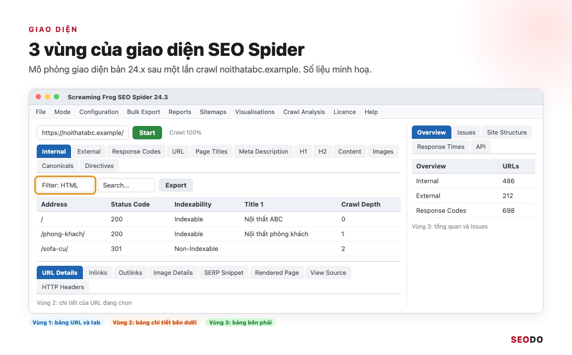
Task: Click the yellow minimize window button
Action: (48, 97)
